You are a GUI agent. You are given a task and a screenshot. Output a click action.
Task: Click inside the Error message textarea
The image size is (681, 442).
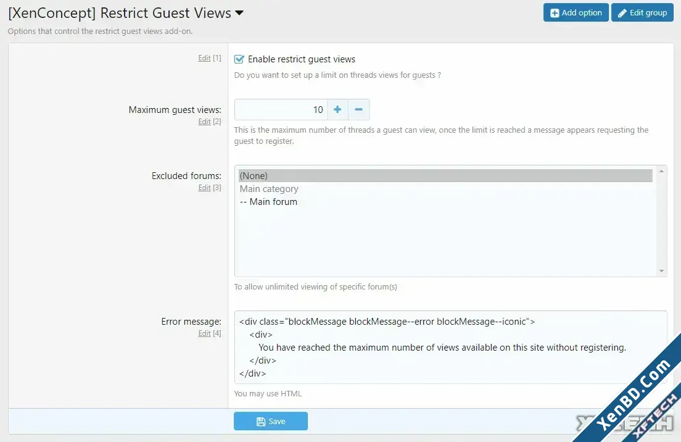coord(450,348)
